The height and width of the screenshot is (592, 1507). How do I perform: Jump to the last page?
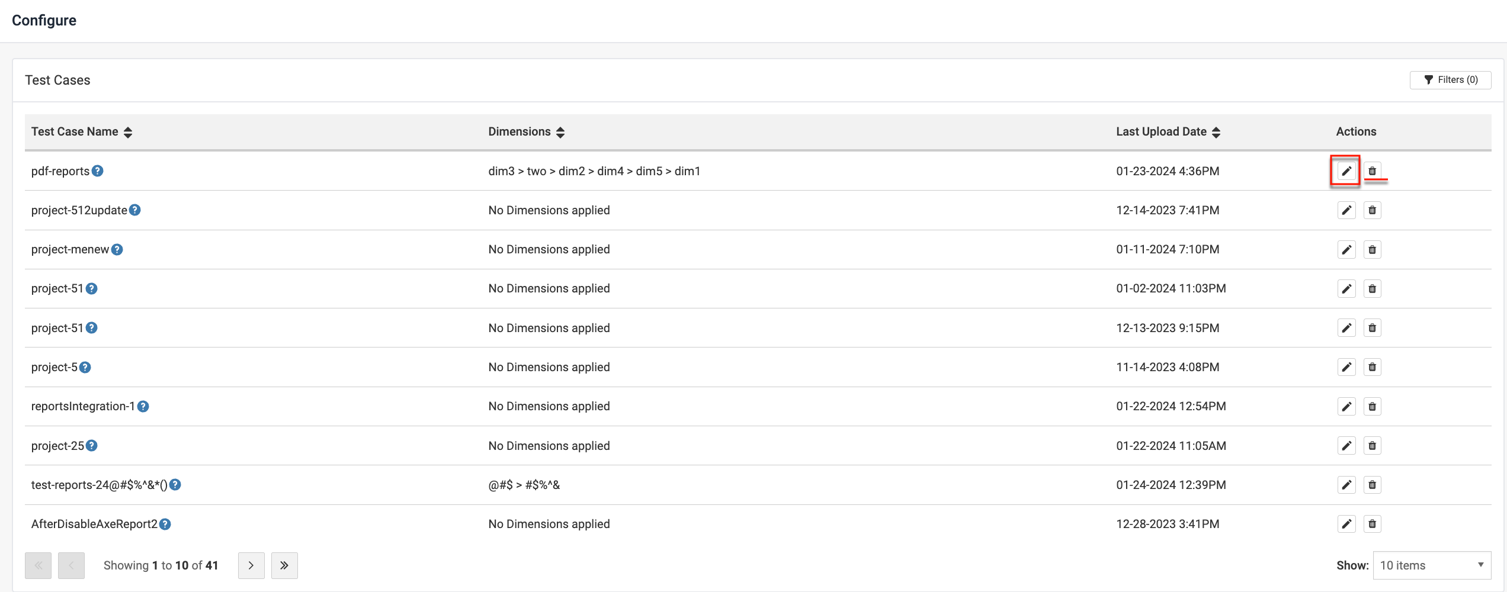284,565
